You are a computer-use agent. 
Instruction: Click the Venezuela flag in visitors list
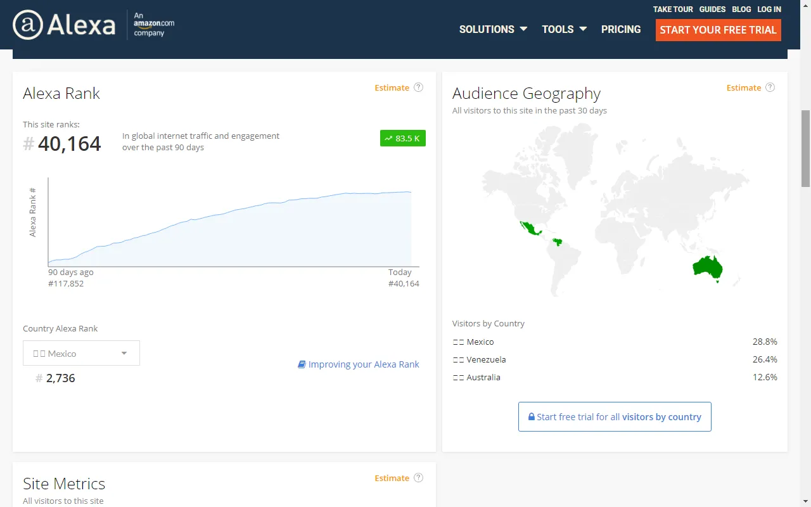pyautogui.click(x=459, y=359)
